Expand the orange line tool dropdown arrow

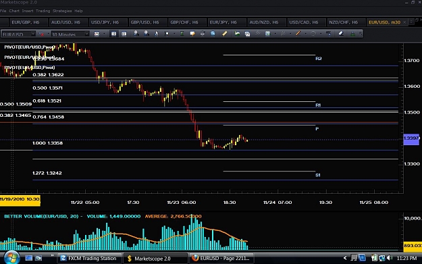tap(305, 34)
